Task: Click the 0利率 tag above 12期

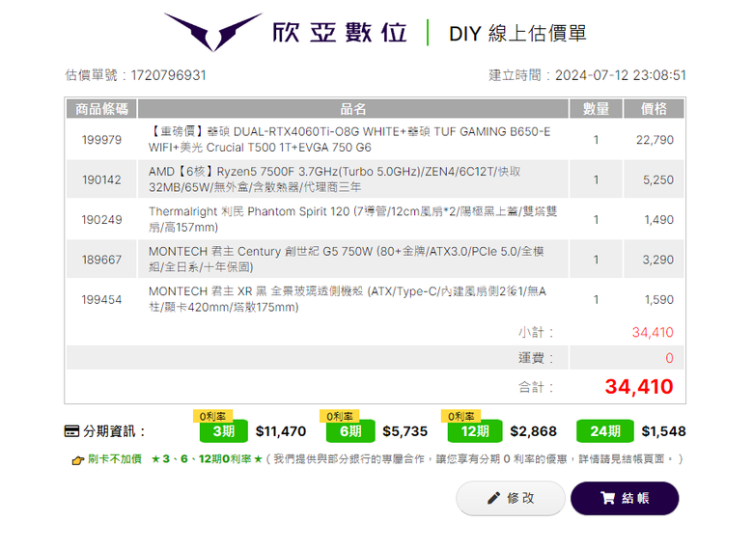Action: pyautogui.click(x=461, y=416)
